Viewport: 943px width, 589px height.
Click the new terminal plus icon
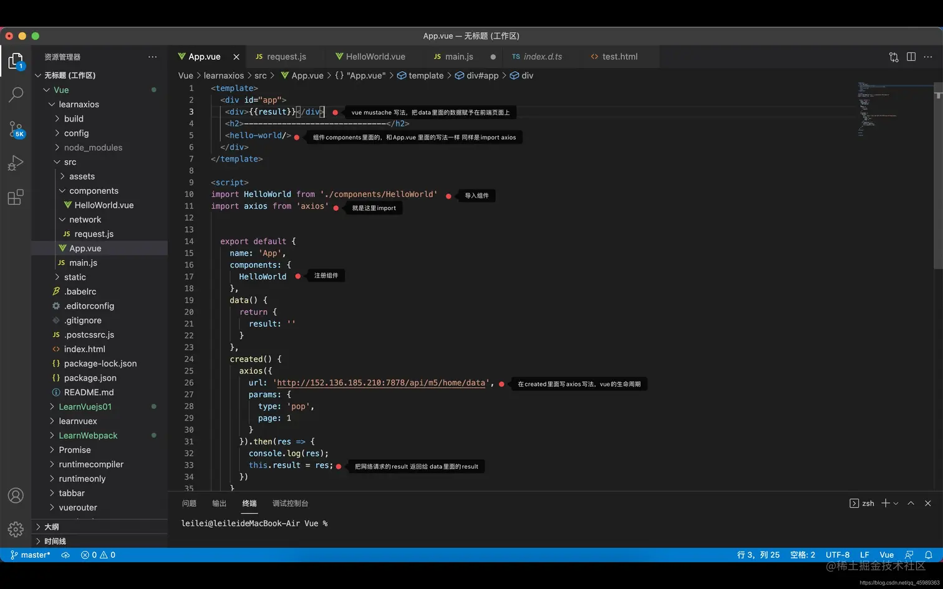[x=886, y=503]
